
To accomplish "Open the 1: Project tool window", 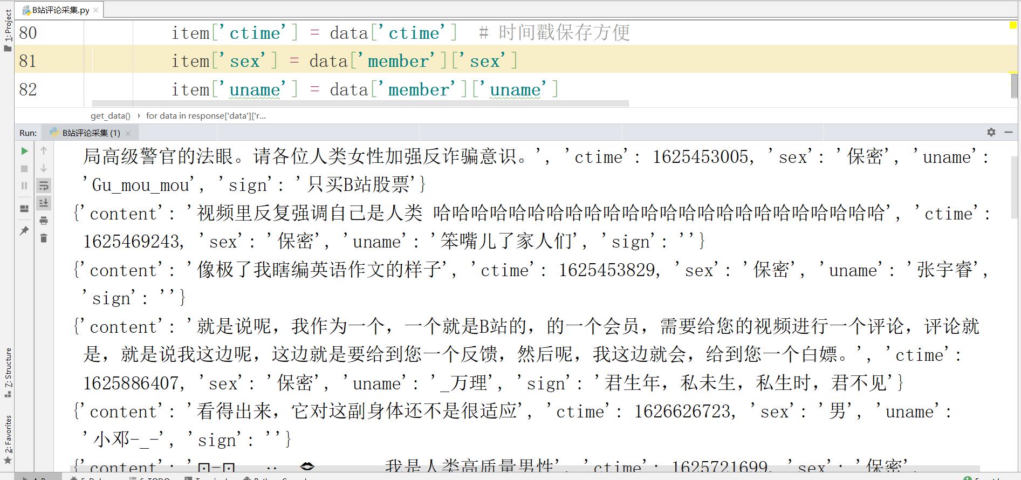I will 8,26.
